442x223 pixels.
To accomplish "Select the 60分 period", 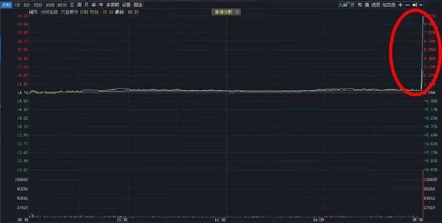I will point(62,4).
